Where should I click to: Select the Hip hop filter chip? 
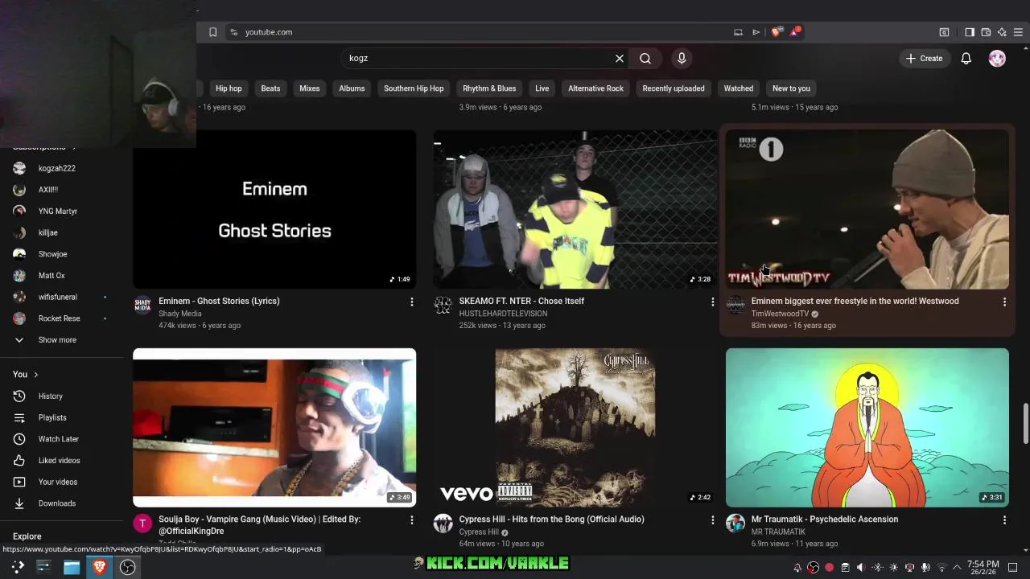229,88
